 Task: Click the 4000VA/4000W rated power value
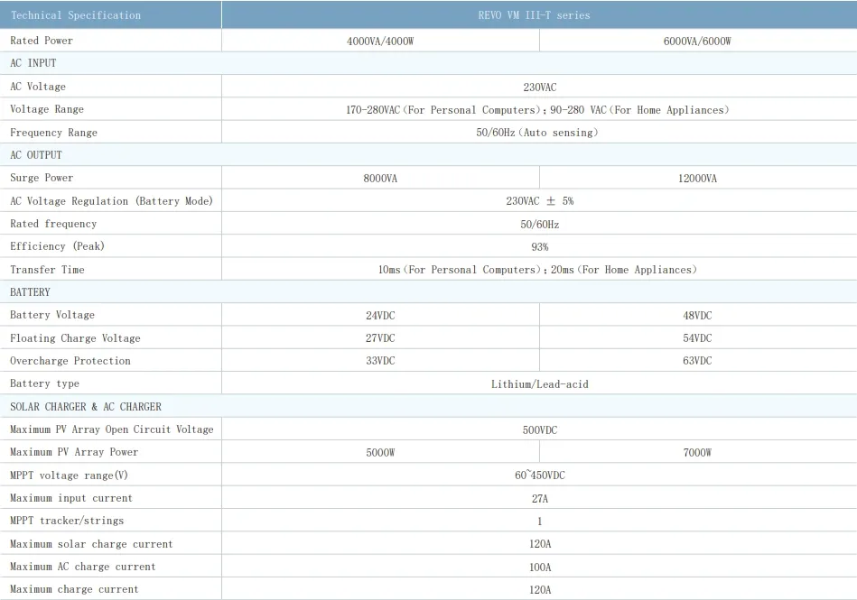[x=380, y=42]
